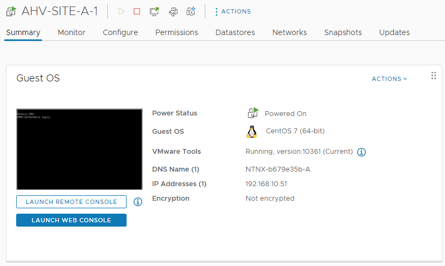Switch to the Monitor tab
Image resolution: width=445 pixels, height=266 pixels.
pos(72,32)
